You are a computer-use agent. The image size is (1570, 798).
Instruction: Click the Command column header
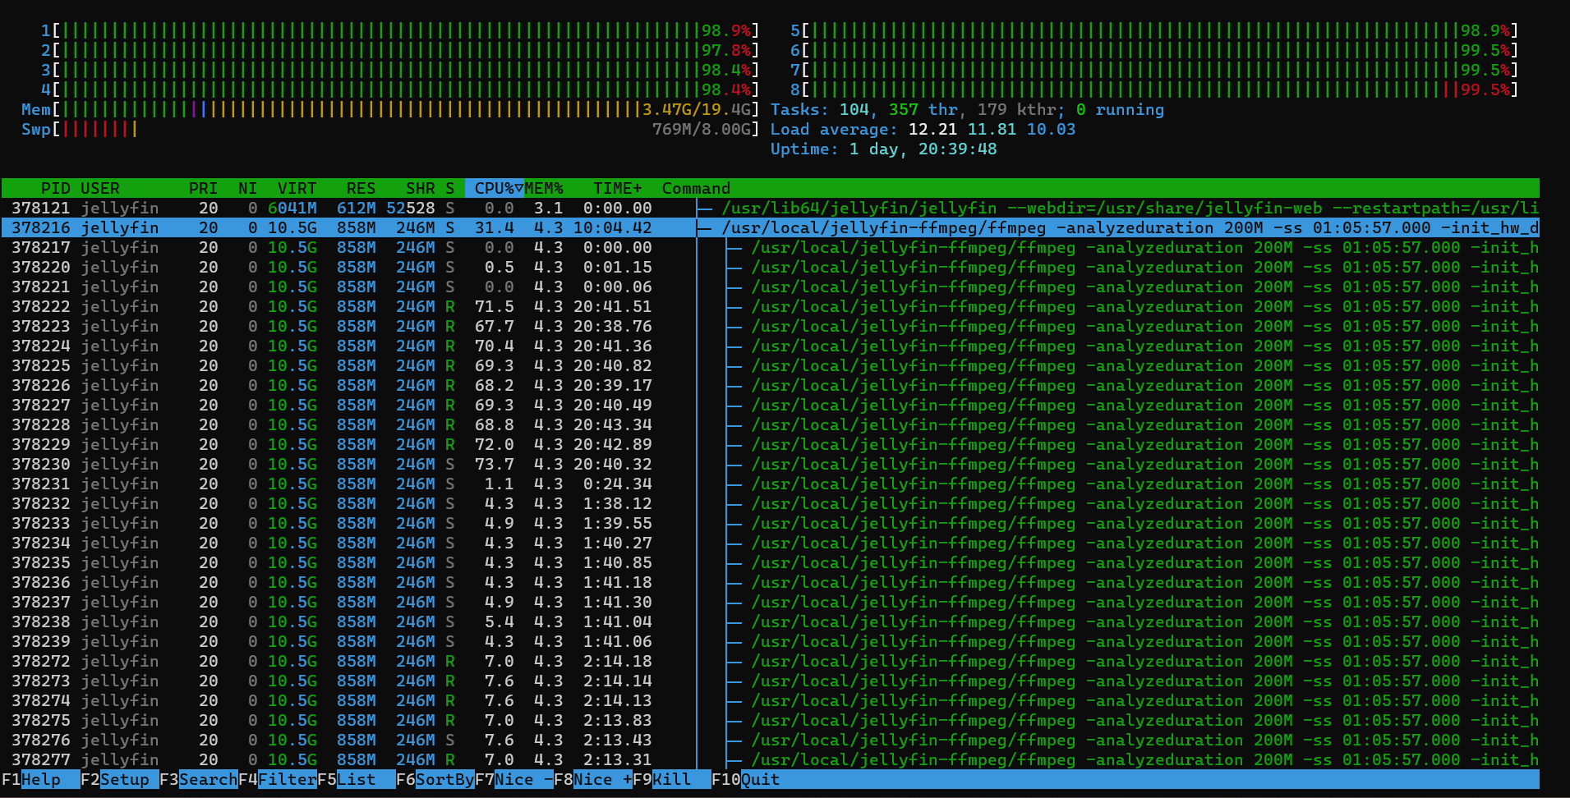(x=696, y=188)
